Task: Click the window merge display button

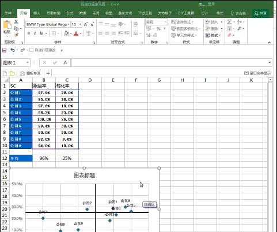Action: pos(257,73)
